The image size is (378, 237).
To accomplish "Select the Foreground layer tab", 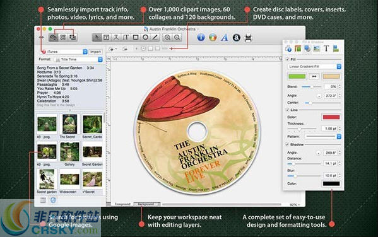I will click(122, 204).
